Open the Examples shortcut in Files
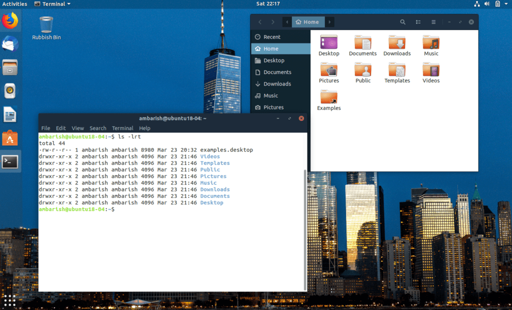 pyautogui.click(x=329, y=100)
